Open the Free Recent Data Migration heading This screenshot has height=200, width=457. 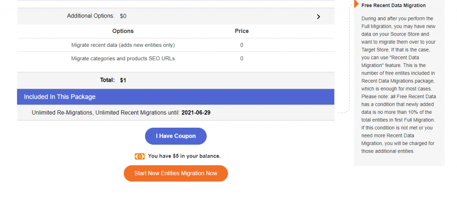(x=394, y=5)
